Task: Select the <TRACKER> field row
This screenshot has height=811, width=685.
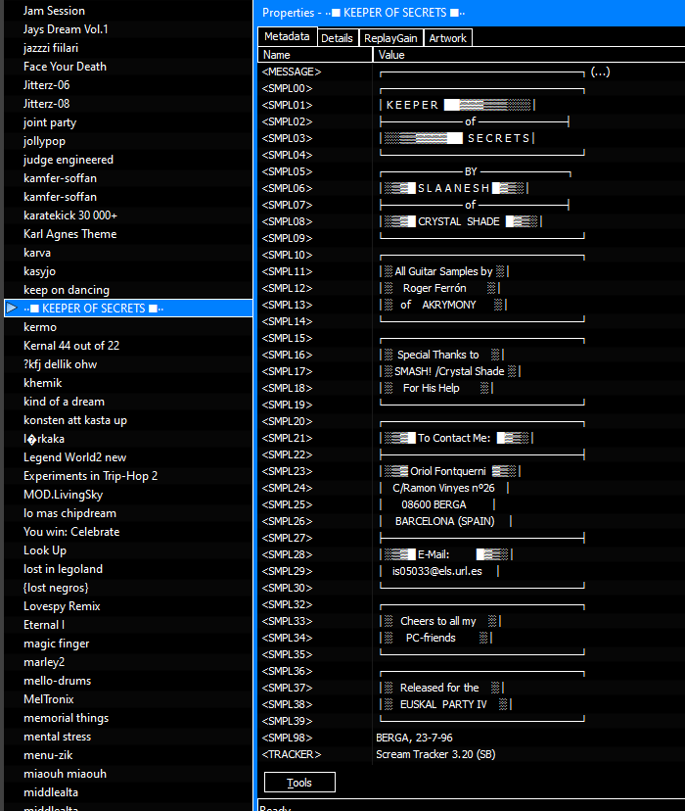Action: click(x=292, y=754)
